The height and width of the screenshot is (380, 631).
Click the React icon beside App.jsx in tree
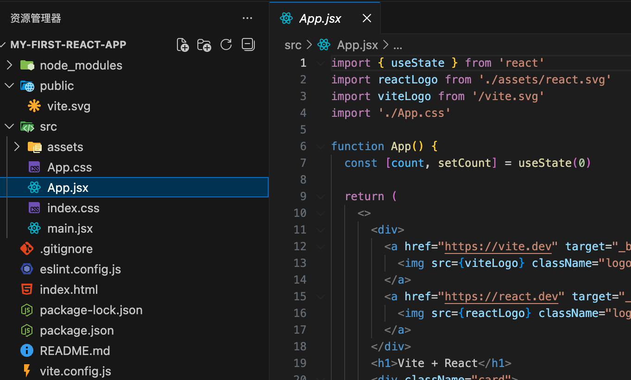(34, 188)
